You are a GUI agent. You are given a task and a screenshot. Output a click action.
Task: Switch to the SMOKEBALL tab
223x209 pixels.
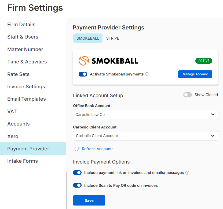[x=88, y=38]
